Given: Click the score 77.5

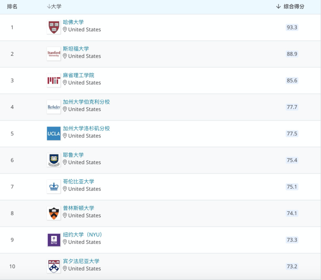Looking at the screenshot, I should (292, 134).
